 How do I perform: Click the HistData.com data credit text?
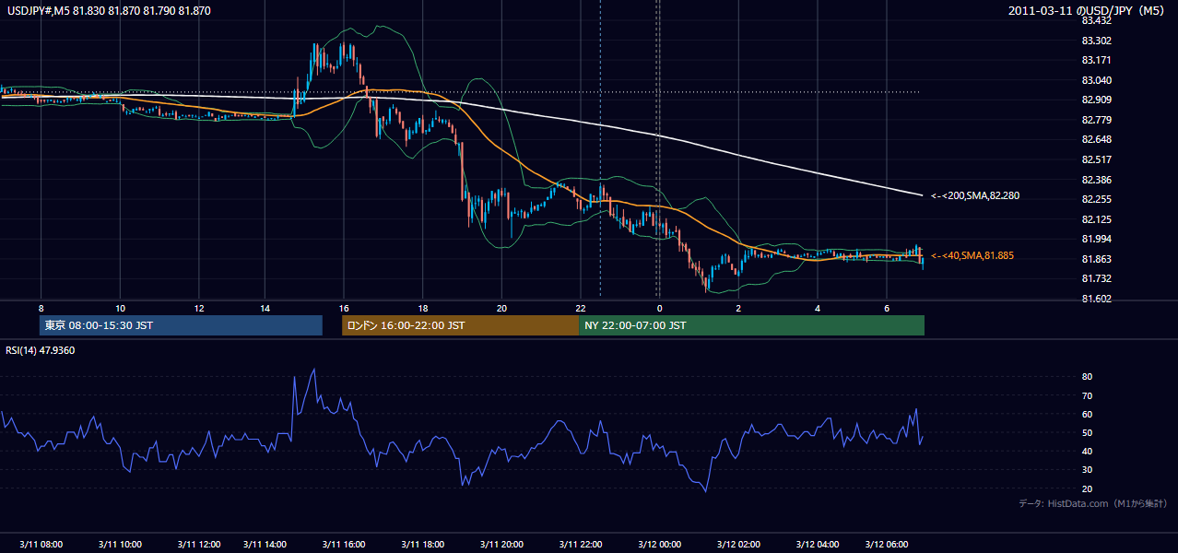click(x=1092, y=503)
